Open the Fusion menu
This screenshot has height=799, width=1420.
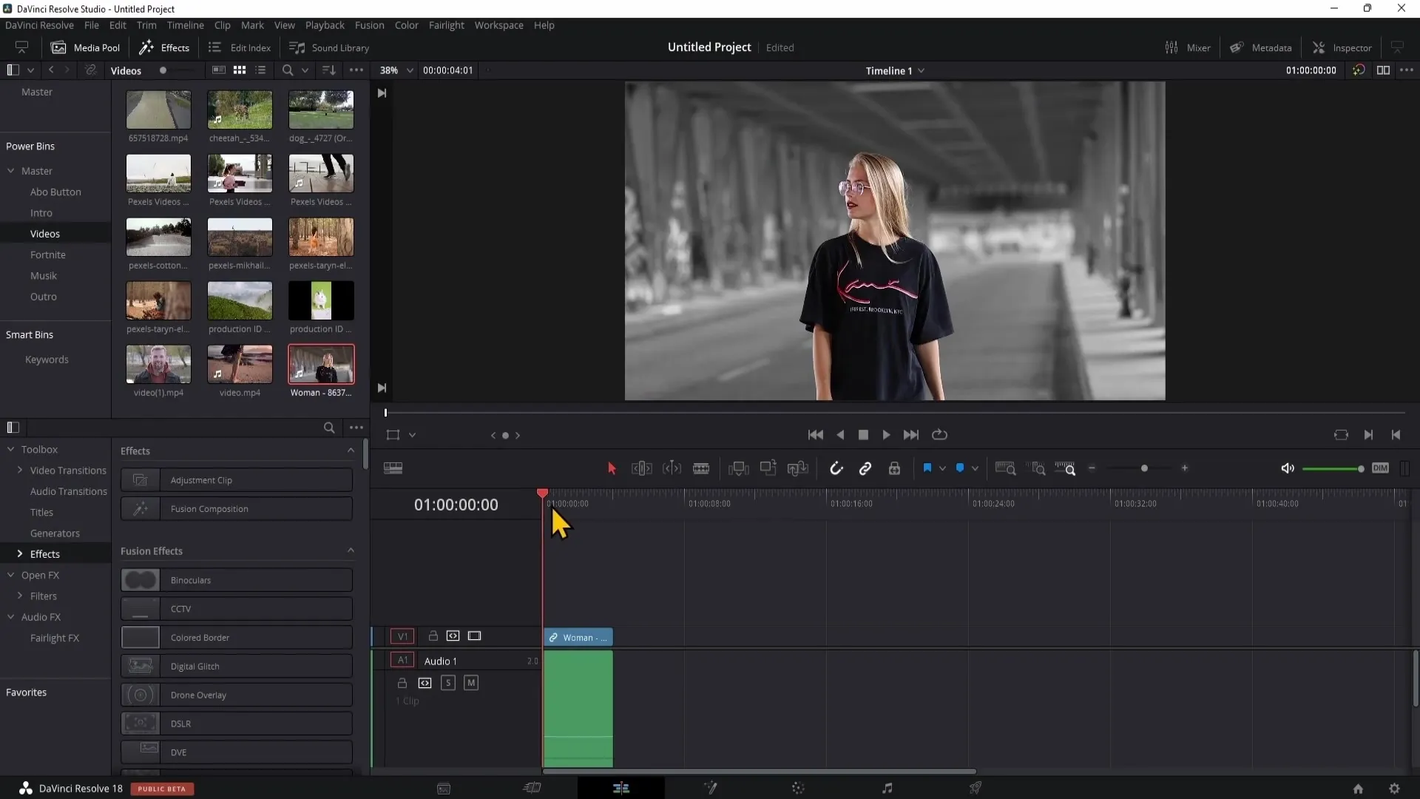[x=369, y=25]
